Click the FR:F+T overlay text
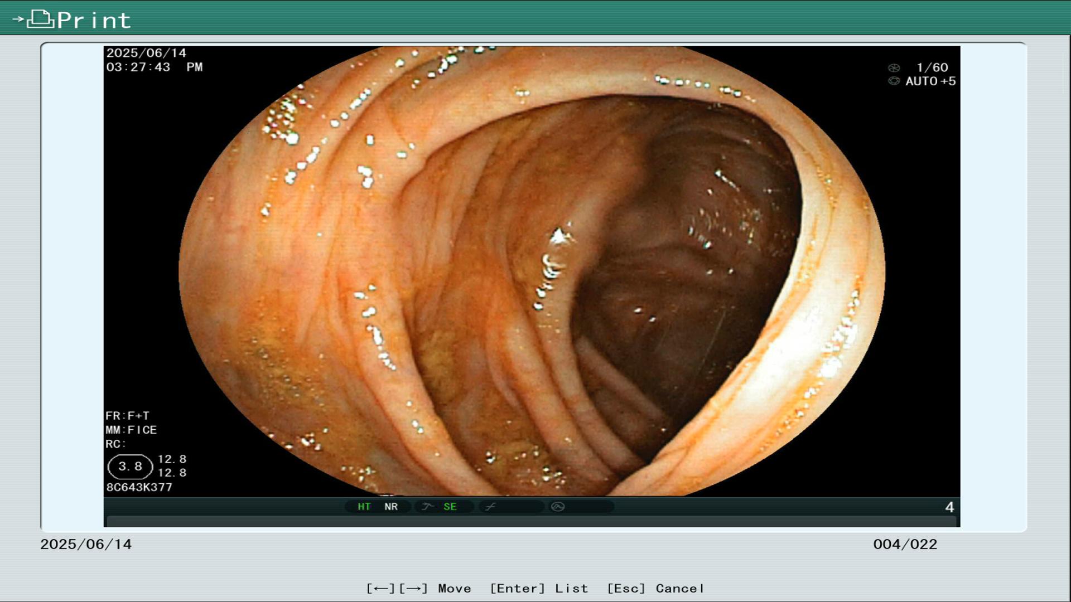This screenshot has height=602, width=1071. [x=127, y=416]
